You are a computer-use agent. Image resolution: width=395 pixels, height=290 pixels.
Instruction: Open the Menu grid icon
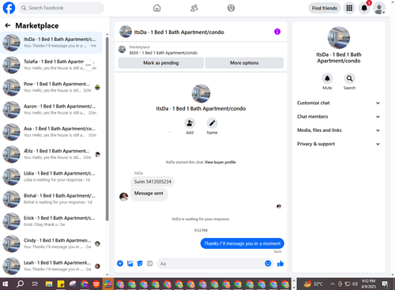349,8
